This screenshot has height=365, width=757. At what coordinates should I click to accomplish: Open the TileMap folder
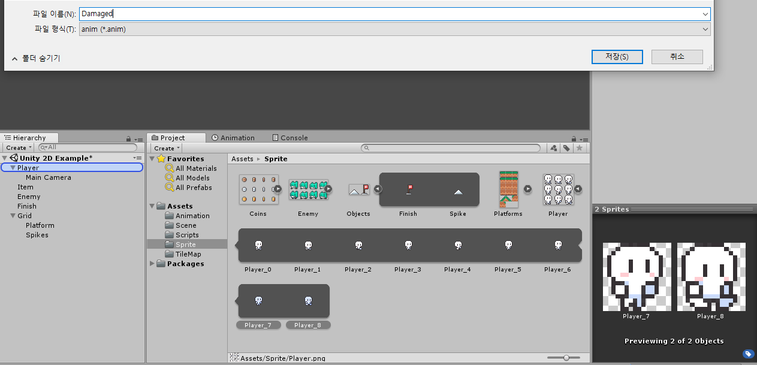[188, 254]
